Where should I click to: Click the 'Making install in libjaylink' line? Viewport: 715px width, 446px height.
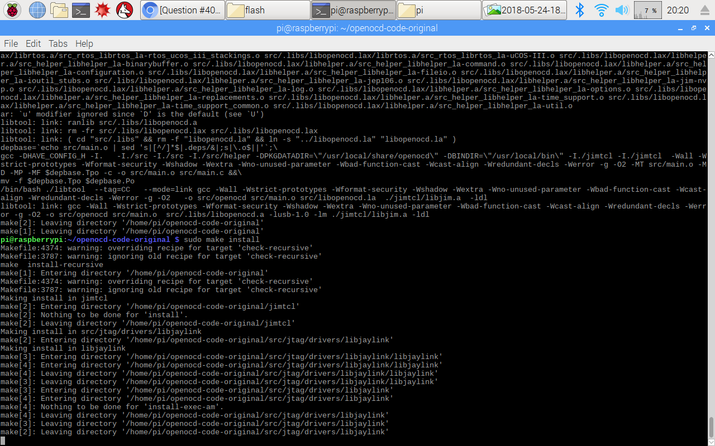point(63,348)
